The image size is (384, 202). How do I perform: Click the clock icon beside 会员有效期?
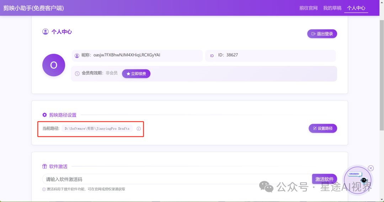[77, 73]
